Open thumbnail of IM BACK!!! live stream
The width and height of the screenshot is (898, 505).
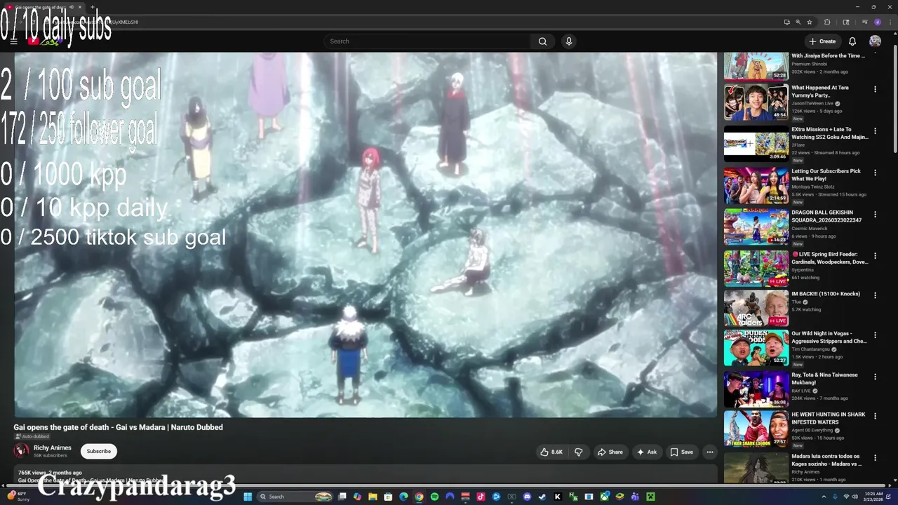(x=756, y=308)
